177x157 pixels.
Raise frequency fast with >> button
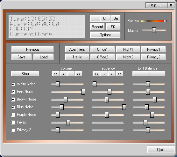tap(119, 74)
